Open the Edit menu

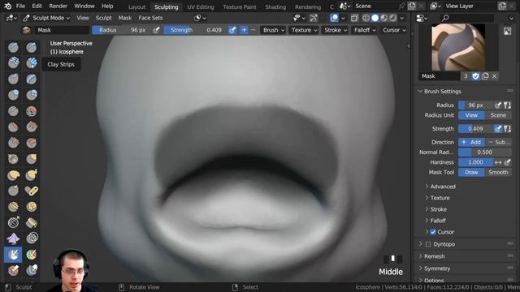click(37, 6)
